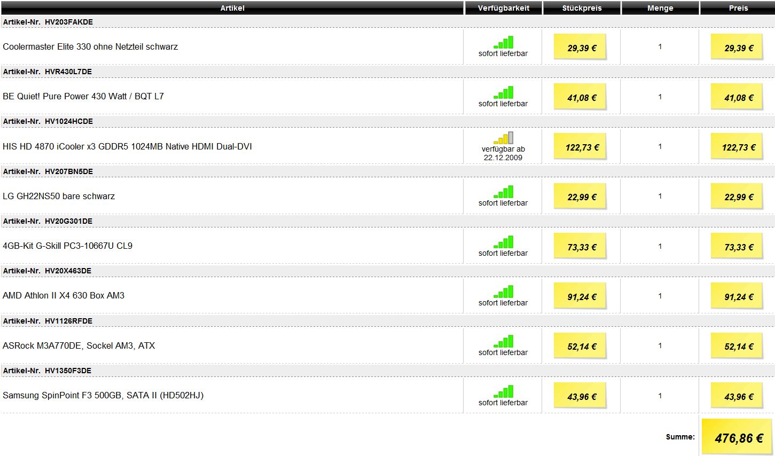
Task: Click Stückpreis note 43,96 € for Samsung SpinPoint
Action: click(x=581, y=396)
